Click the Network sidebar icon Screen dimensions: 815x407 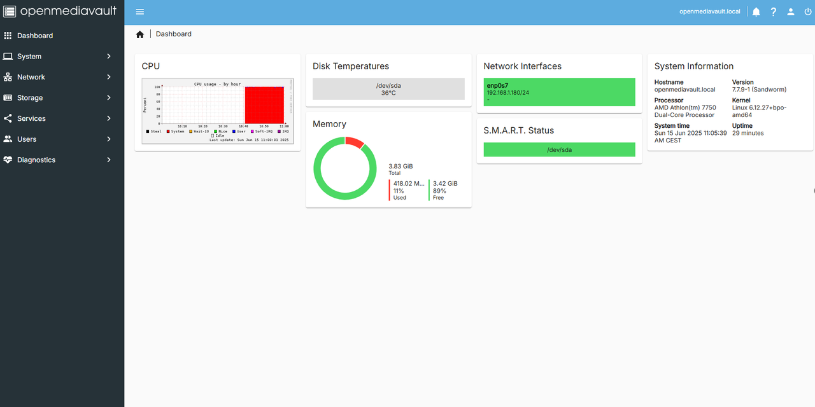tap(8, 77)
